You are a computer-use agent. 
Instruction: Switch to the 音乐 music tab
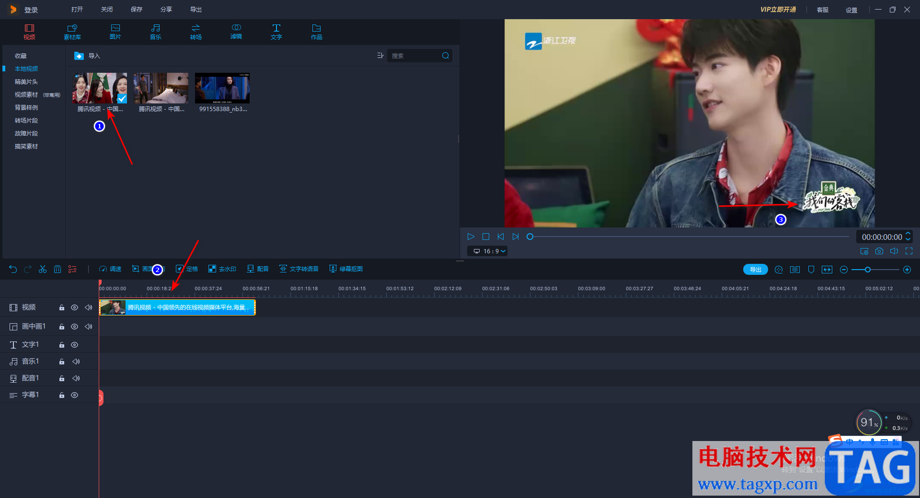click(156, 32)
